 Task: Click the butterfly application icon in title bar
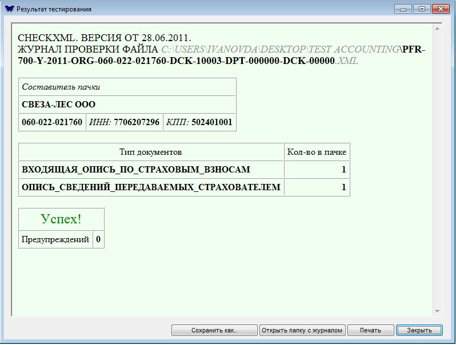click(x=9, y=9)
